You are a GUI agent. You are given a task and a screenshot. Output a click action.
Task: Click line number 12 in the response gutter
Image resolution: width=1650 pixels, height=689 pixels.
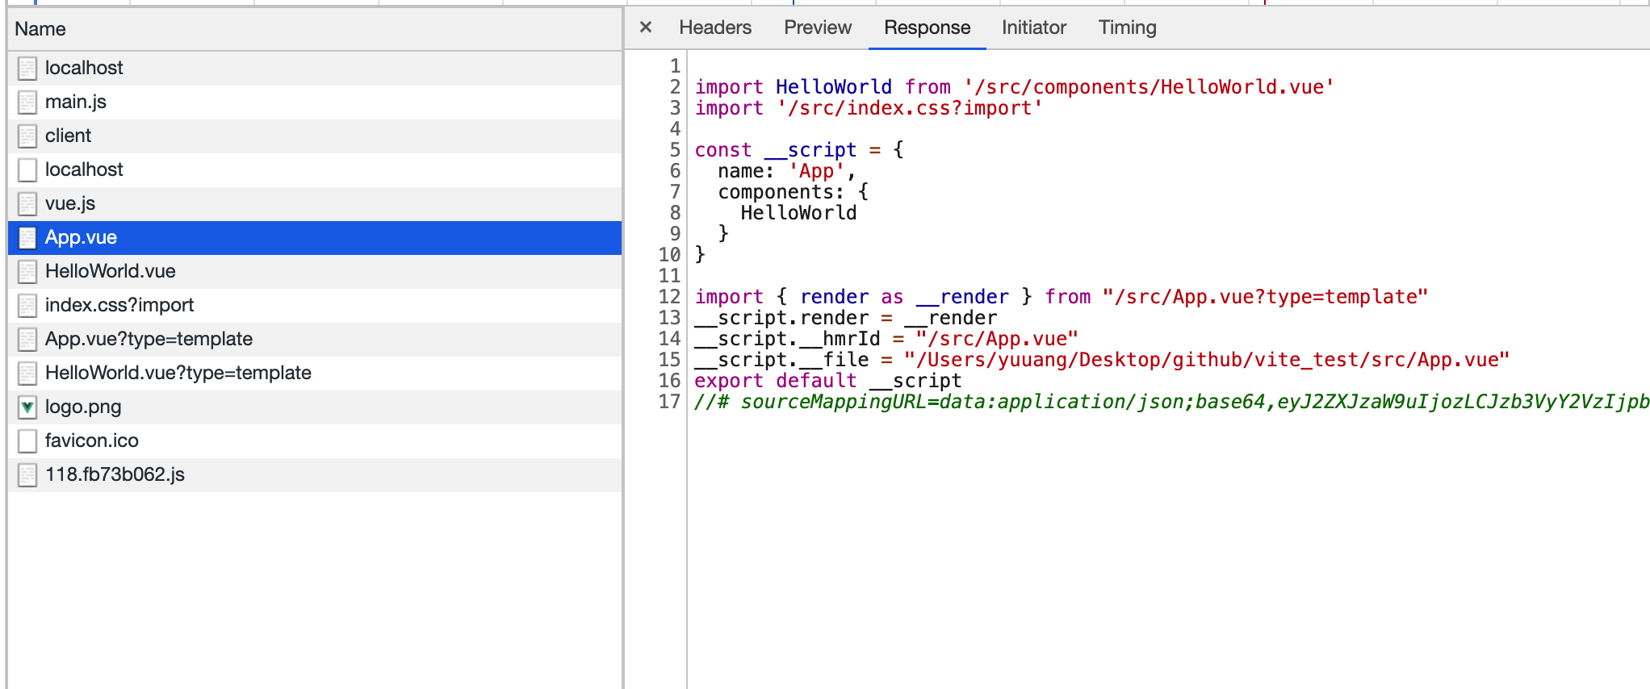coord(669,297)
